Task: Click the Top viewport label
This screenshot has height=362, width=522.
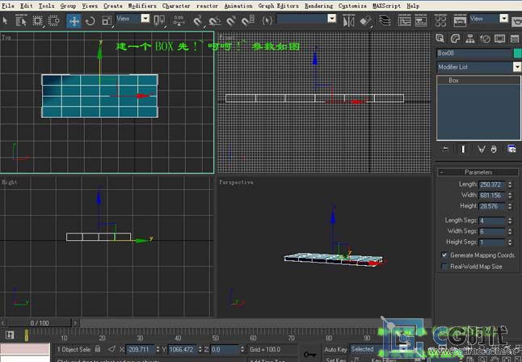Action: click(x=6, y=37)
